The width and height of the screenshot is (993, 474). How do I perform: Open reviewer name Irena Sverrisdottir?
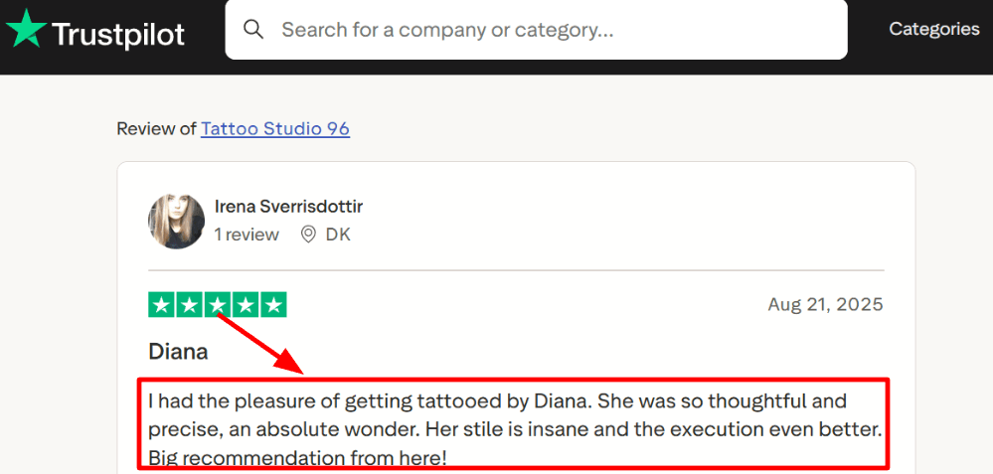coord(288,207)
